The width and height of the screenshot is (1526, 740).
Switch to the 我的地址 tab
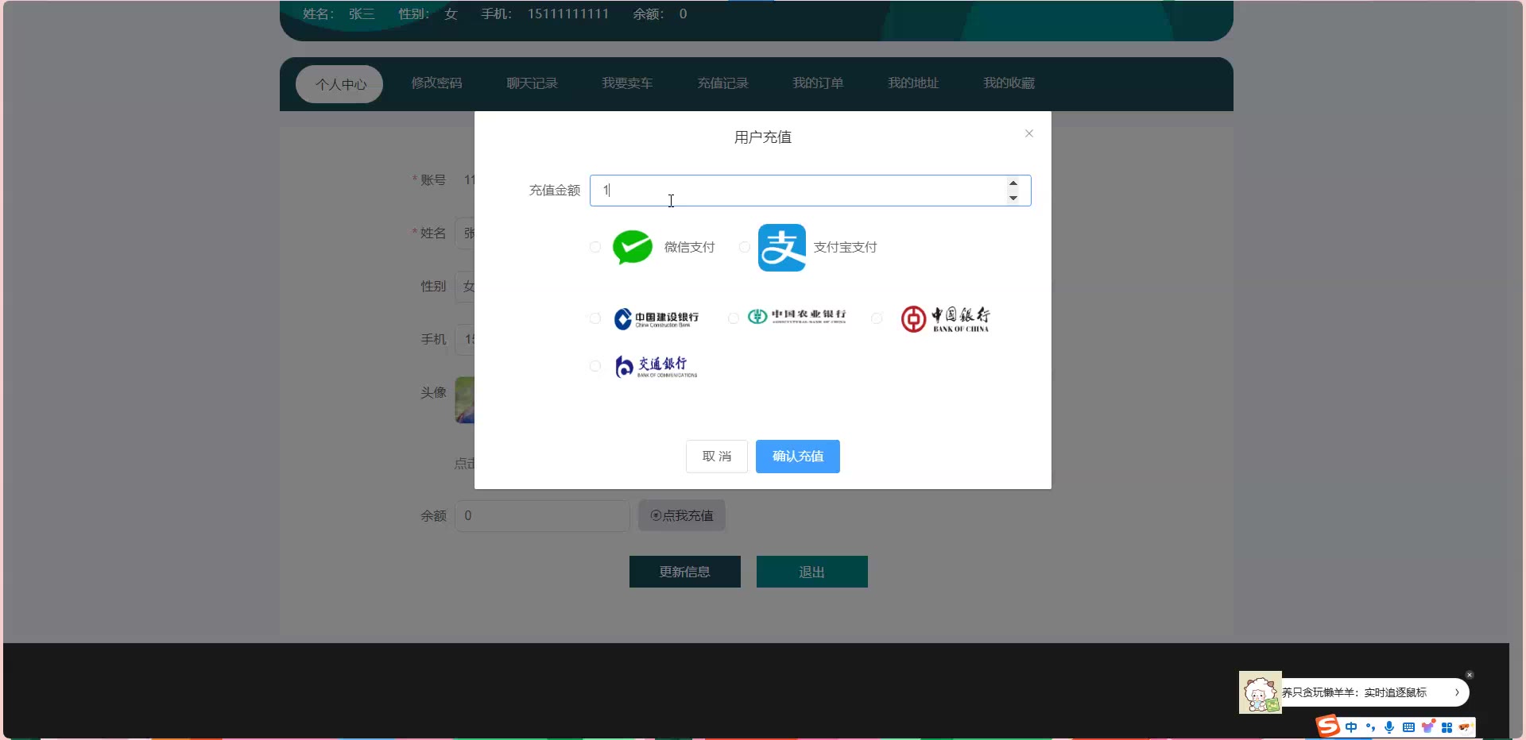point(913,83)
